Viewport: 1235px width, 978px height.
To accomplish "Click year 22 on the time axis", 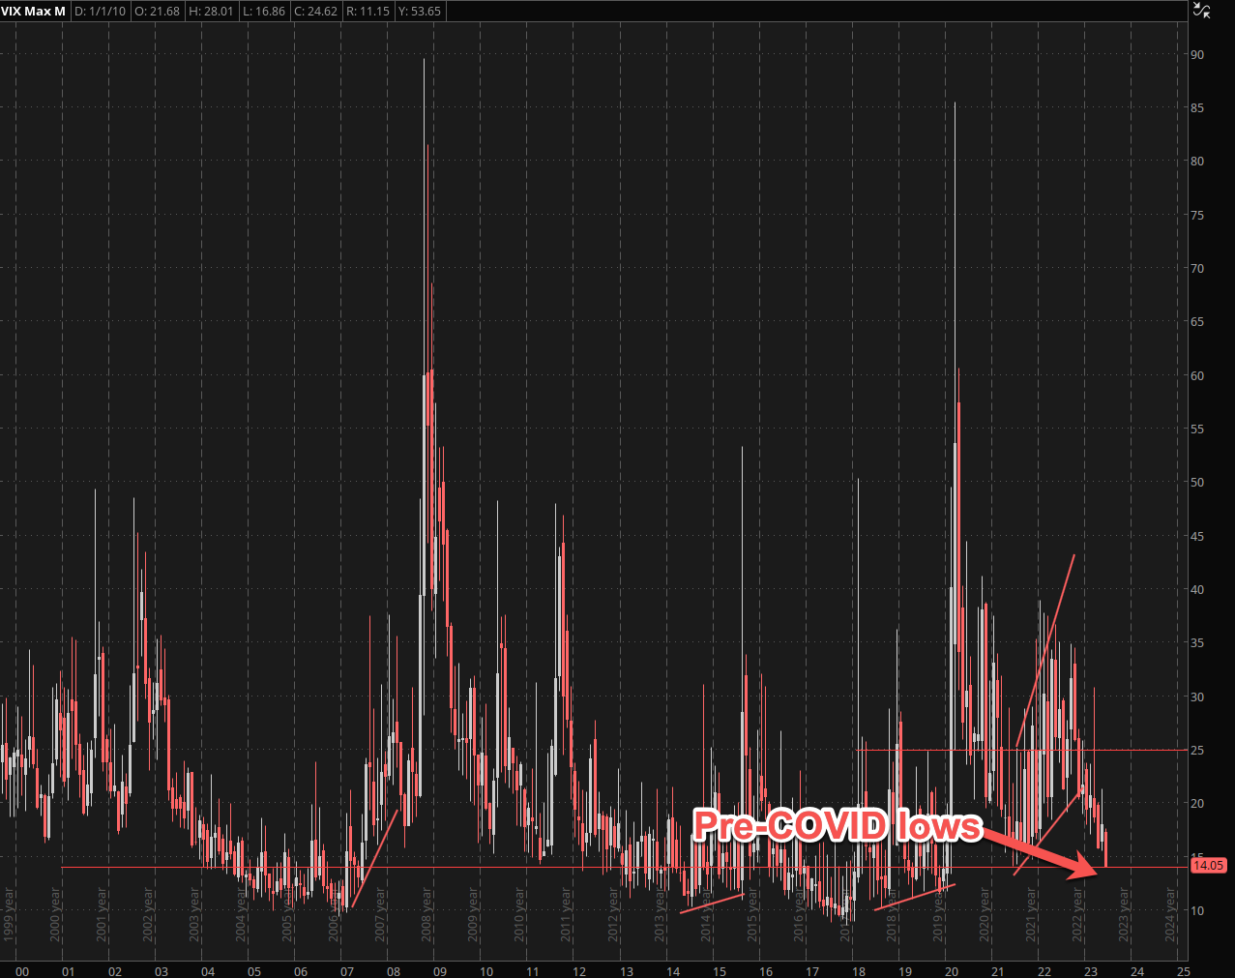I will pos(1044,971).
